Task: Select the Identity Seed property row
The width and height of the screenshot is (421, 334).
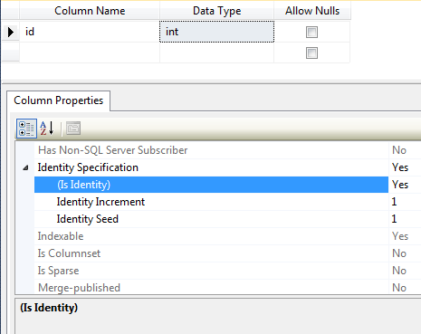Action: tap(211, 219)
